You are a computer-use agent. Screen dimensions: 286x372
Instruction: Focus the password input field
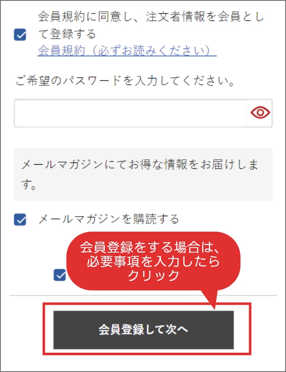[x=130, y=113]
